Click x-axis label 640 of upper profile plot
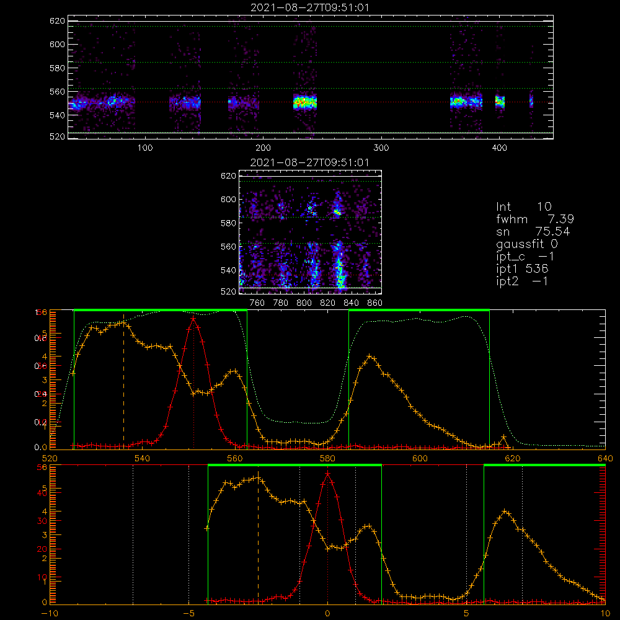The height and width of the screenshot is (620, 620). coord(605,458)
